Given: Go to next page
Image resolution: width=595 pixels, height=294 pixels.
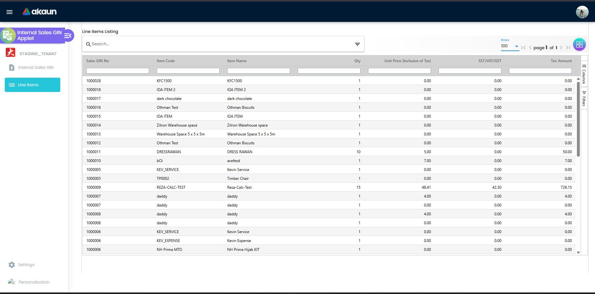Looking at the screenshot, I should coord(561,48).
